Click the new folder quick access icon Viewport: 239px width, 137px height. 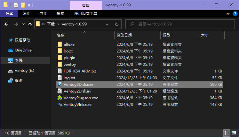tap(23, 5)
